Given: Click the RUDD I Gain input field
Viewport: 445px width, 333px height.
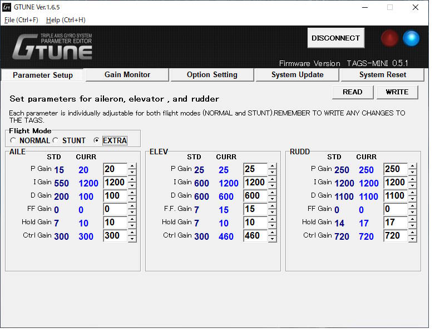Looking at the screenshot, I should (395, 183).
